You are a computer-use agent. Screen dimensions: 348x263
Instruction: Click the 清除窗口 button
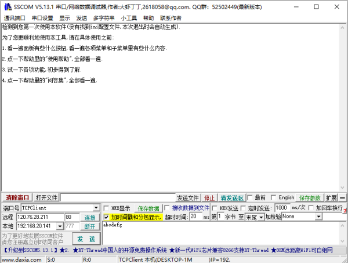pyautogui.click(x=17, y=197)
